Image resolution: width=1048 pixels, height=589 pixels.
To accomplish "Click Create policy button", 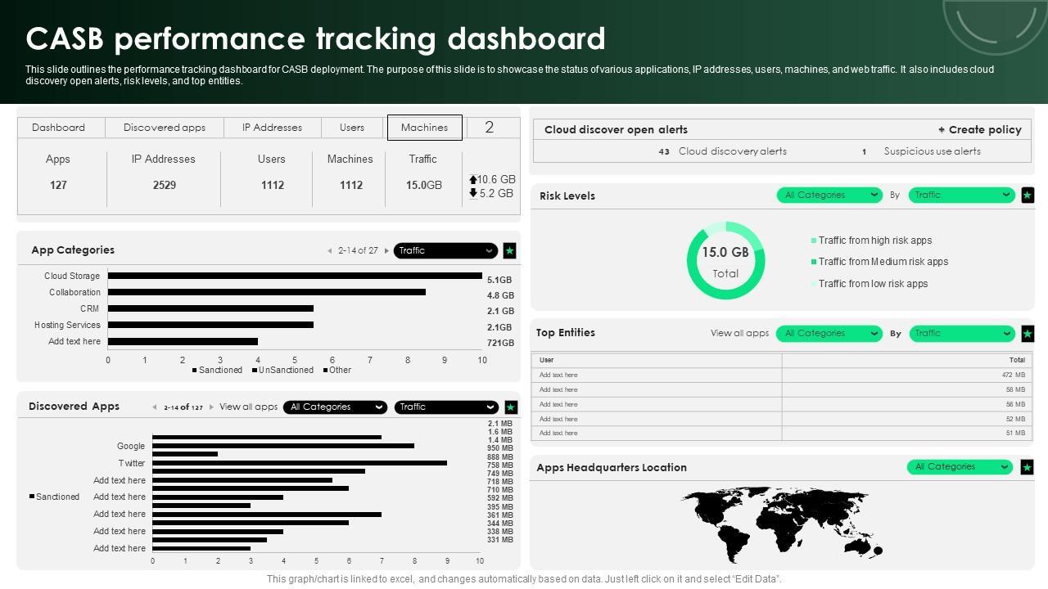I will click(x=980, y=130).
